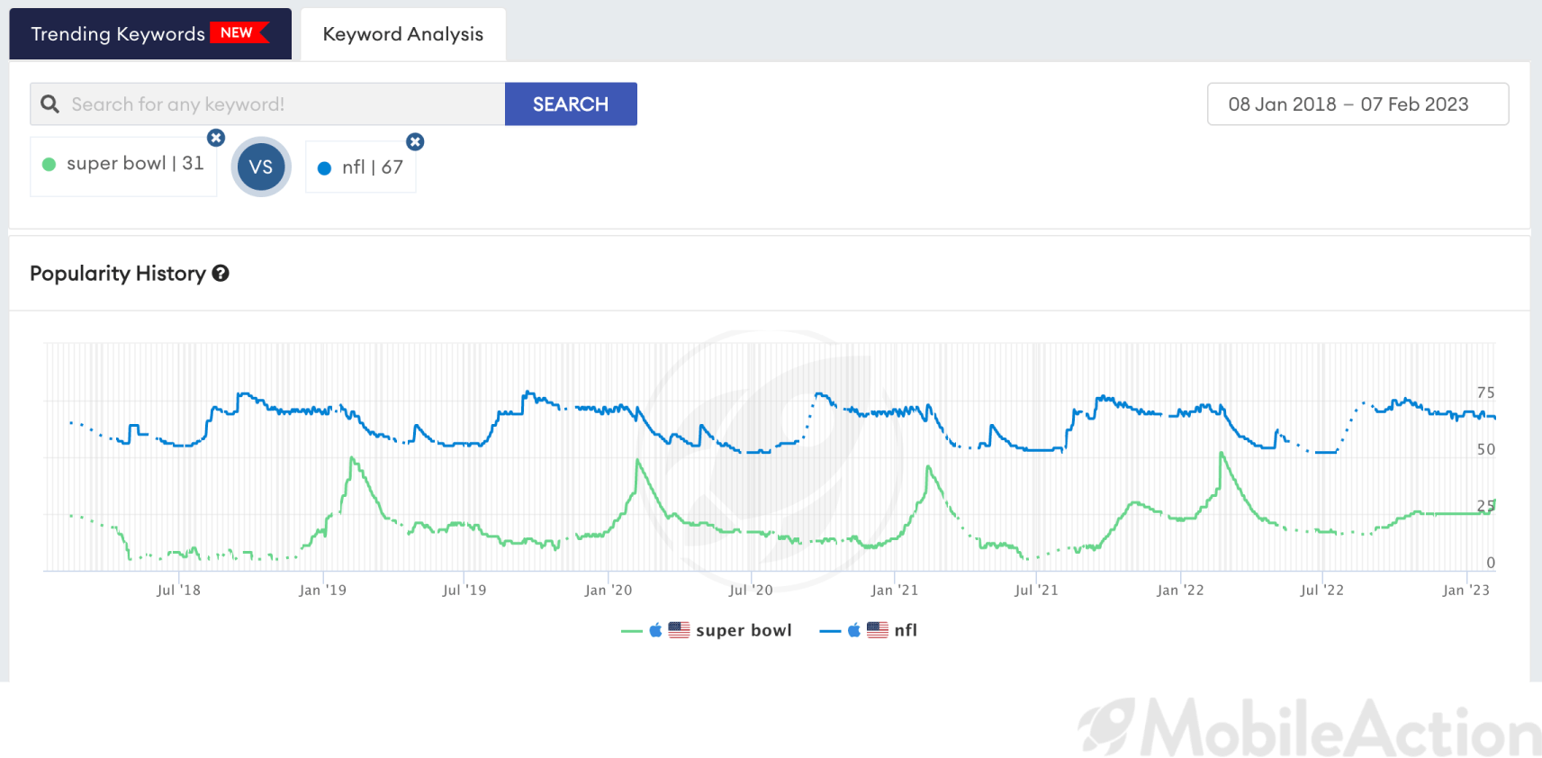Click the VS comparison badge
The height and width of the screenshot is (758, 1542).
coord(261,167)
